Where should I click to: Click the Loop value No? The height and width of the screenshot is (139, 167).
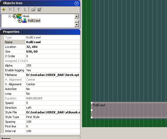coord(53,94)
